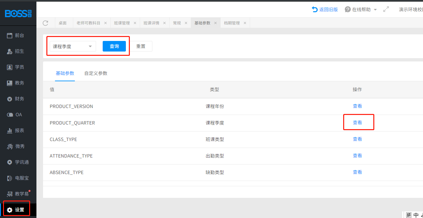Click the 类型 column header
The image size is (423, 218).
tap(215, 90)
